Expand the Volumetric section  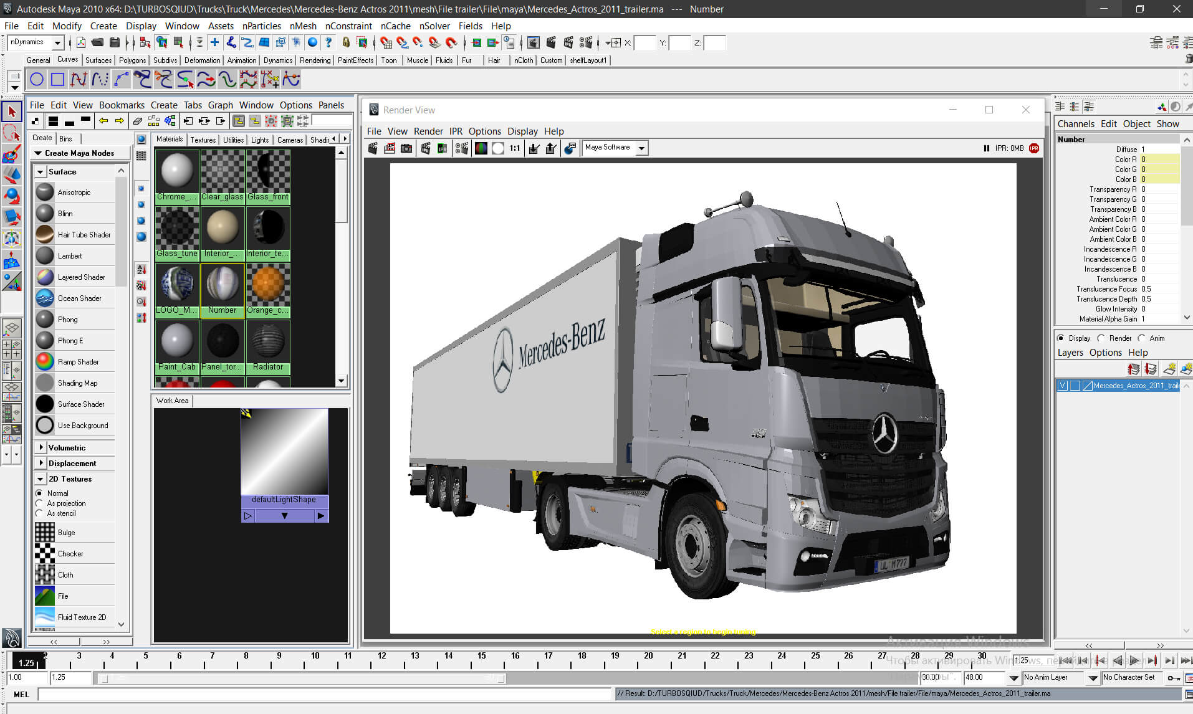pos(41,447)
